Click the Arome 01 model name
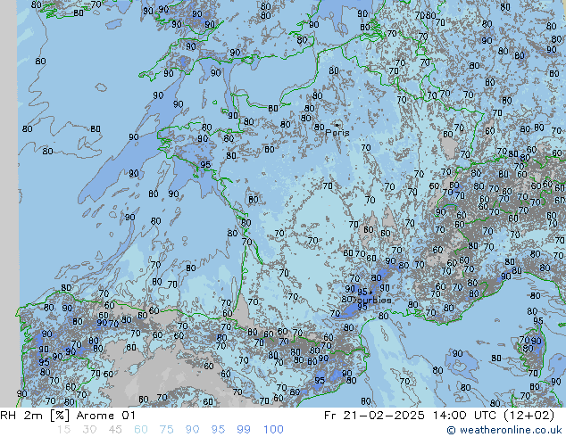Viewport: 566px width, 437px height. (104, 416)
